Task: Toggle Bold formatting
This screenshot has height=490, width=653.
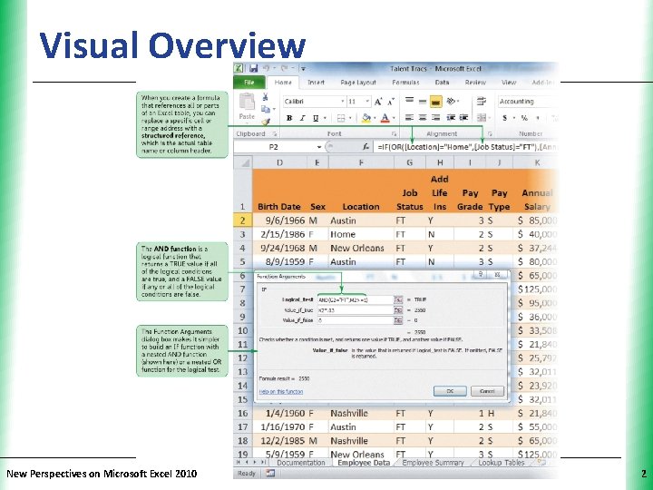Action: [x=289, y=118]
